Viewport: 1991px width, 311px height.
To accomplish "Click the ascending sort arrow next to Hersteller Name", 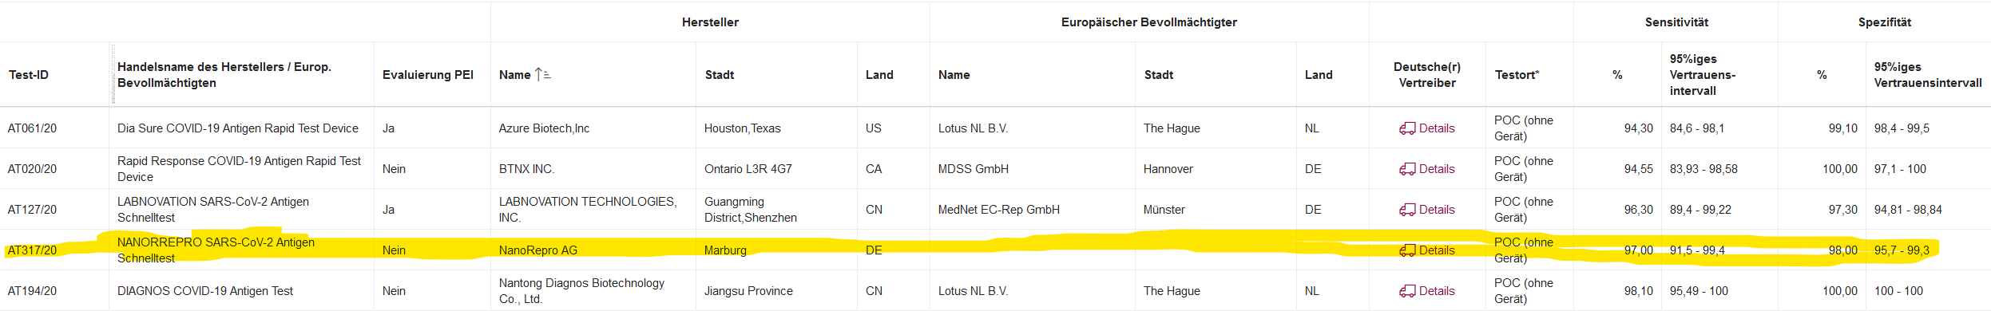I will click(543, 75).
